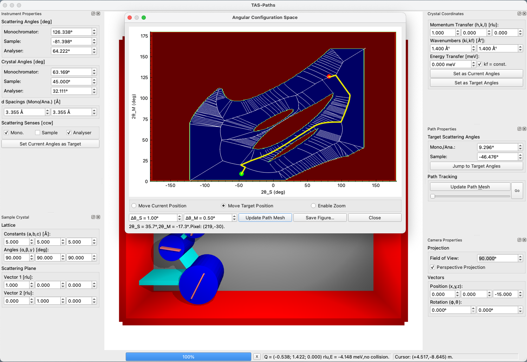Step up the Field of View value

pyautogui.click(x=520, y=257)
